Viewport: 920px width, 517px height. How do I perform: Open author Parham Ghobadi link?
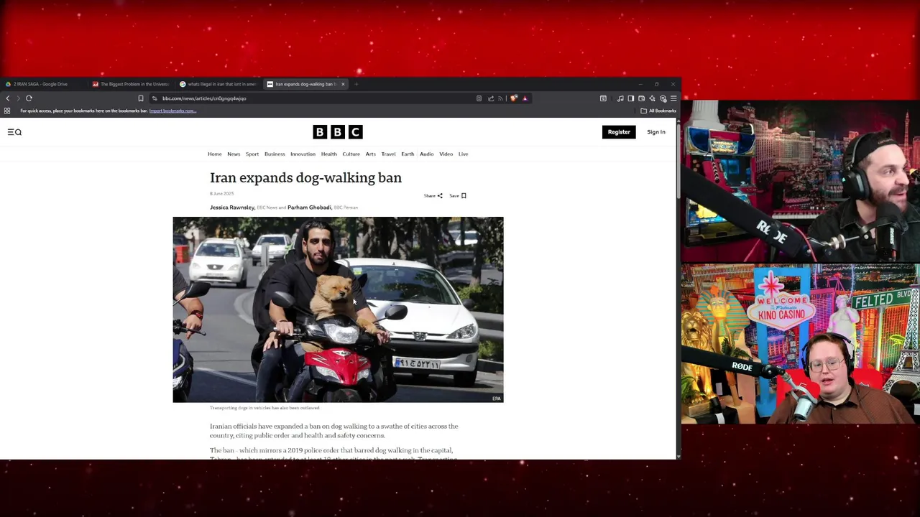click(x=309, y=208)
